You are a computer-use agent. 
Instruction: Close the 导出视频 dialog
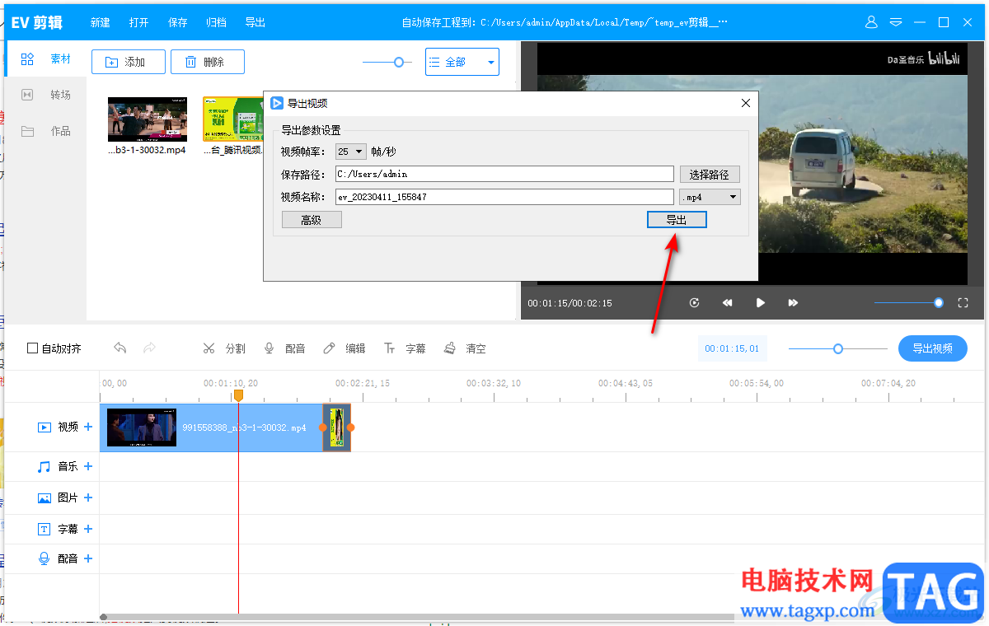pyautogui.click(x=746, y=103)
